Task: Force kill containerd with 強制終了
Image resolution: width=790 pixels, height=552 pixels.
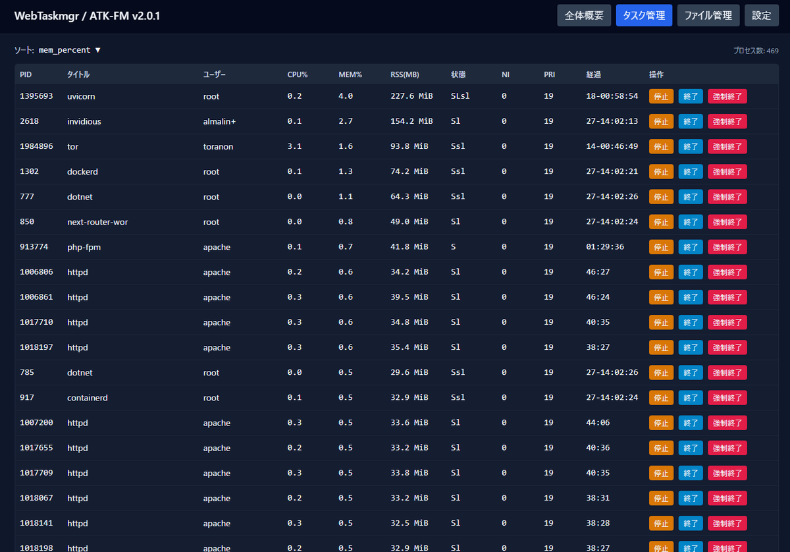Action: (727, 398)
